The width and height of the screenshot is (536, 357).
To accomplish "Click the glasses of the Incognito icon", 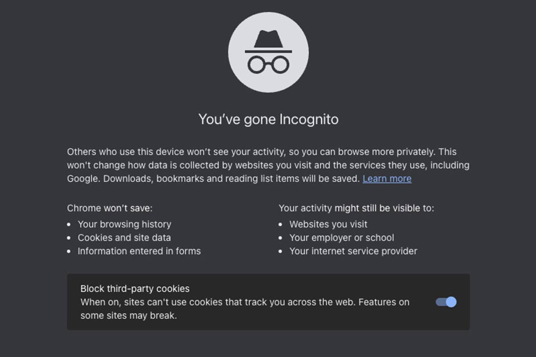I will click(x=268, y=65).
